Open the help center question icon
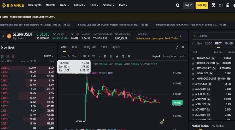 [228, 5]
